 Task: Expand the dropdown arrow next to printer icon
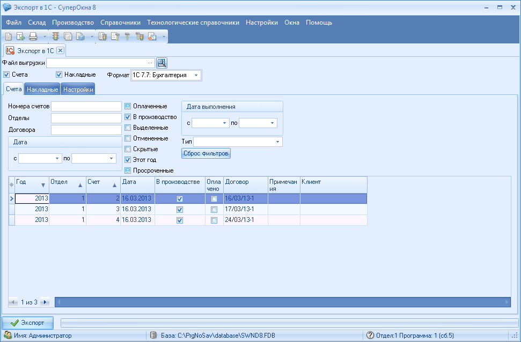(x=45, y=36)
